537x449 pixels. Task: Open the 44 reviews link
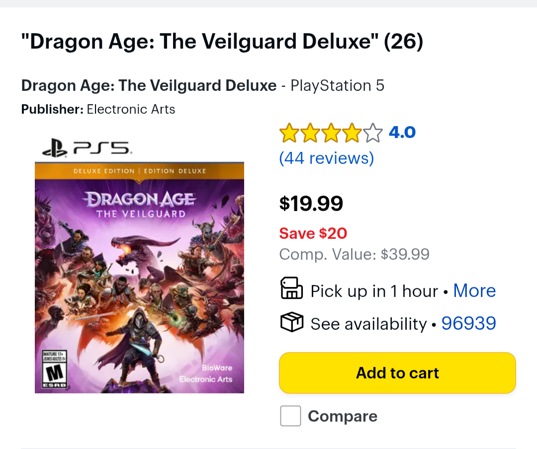(326, 158)
